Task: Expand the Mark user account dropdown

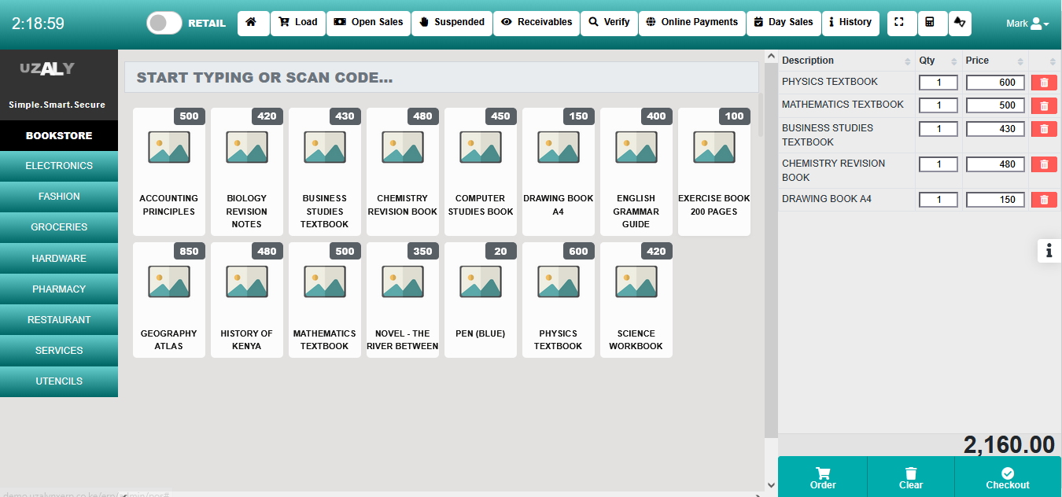Action: pyautogui.click(x=1027, y=24)
